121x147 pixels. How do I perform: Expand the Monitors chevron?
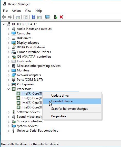point(8,71)
